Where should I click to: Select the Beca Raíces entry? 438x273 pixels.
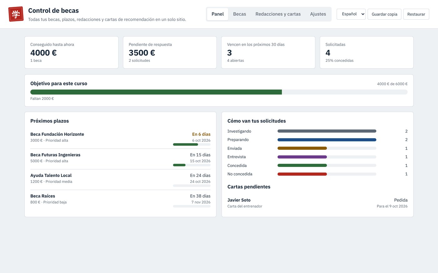120,200
